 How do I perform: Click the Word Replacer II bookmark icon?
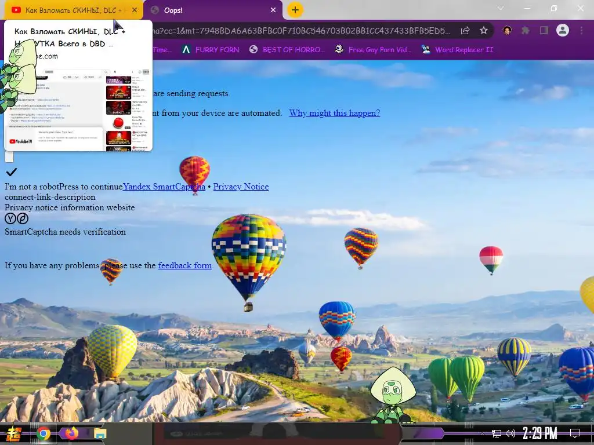[426, 50]
